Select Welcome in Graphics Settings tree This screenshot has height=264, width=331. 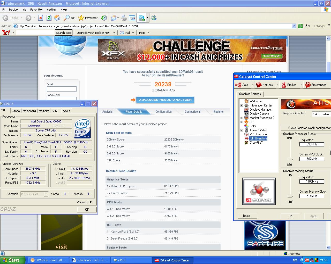[255, 101]
